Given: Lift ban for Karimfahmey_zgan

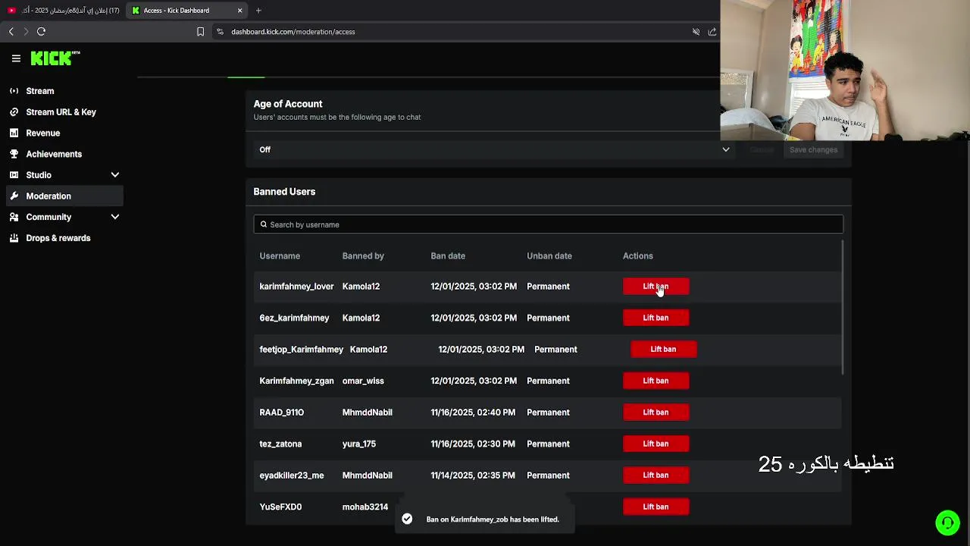Looking at the screenshot, I should [656, 381].
